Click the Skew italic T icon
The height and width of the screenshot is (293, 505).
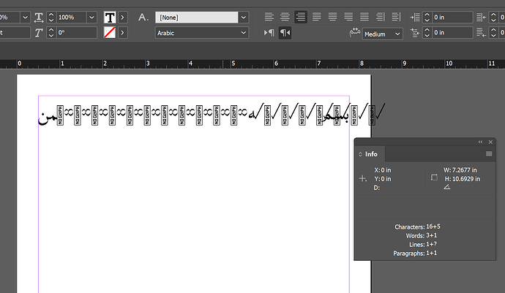pyautogui.click(x=39, y=33)
